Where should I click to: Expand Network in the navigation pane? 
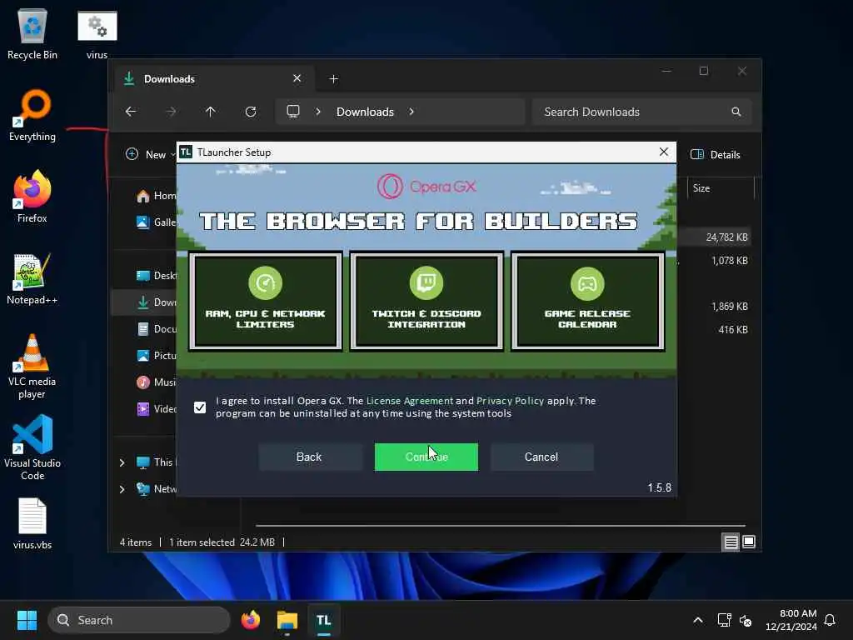coord(122,489)
